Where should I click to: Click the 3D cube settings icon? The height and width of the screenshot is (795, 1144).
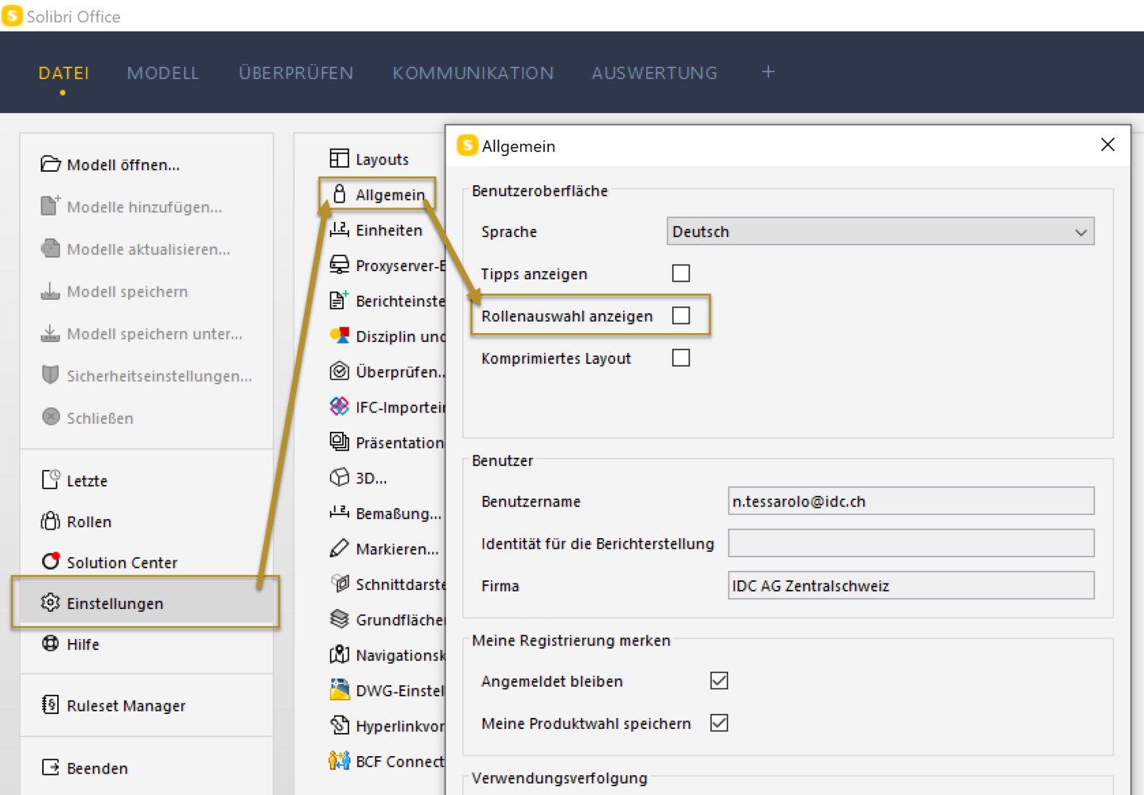pyautogui.click(x=340, y=477)
